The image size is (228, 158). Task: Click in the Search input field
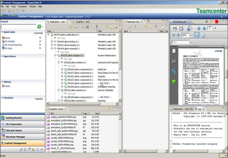(19, 26)
